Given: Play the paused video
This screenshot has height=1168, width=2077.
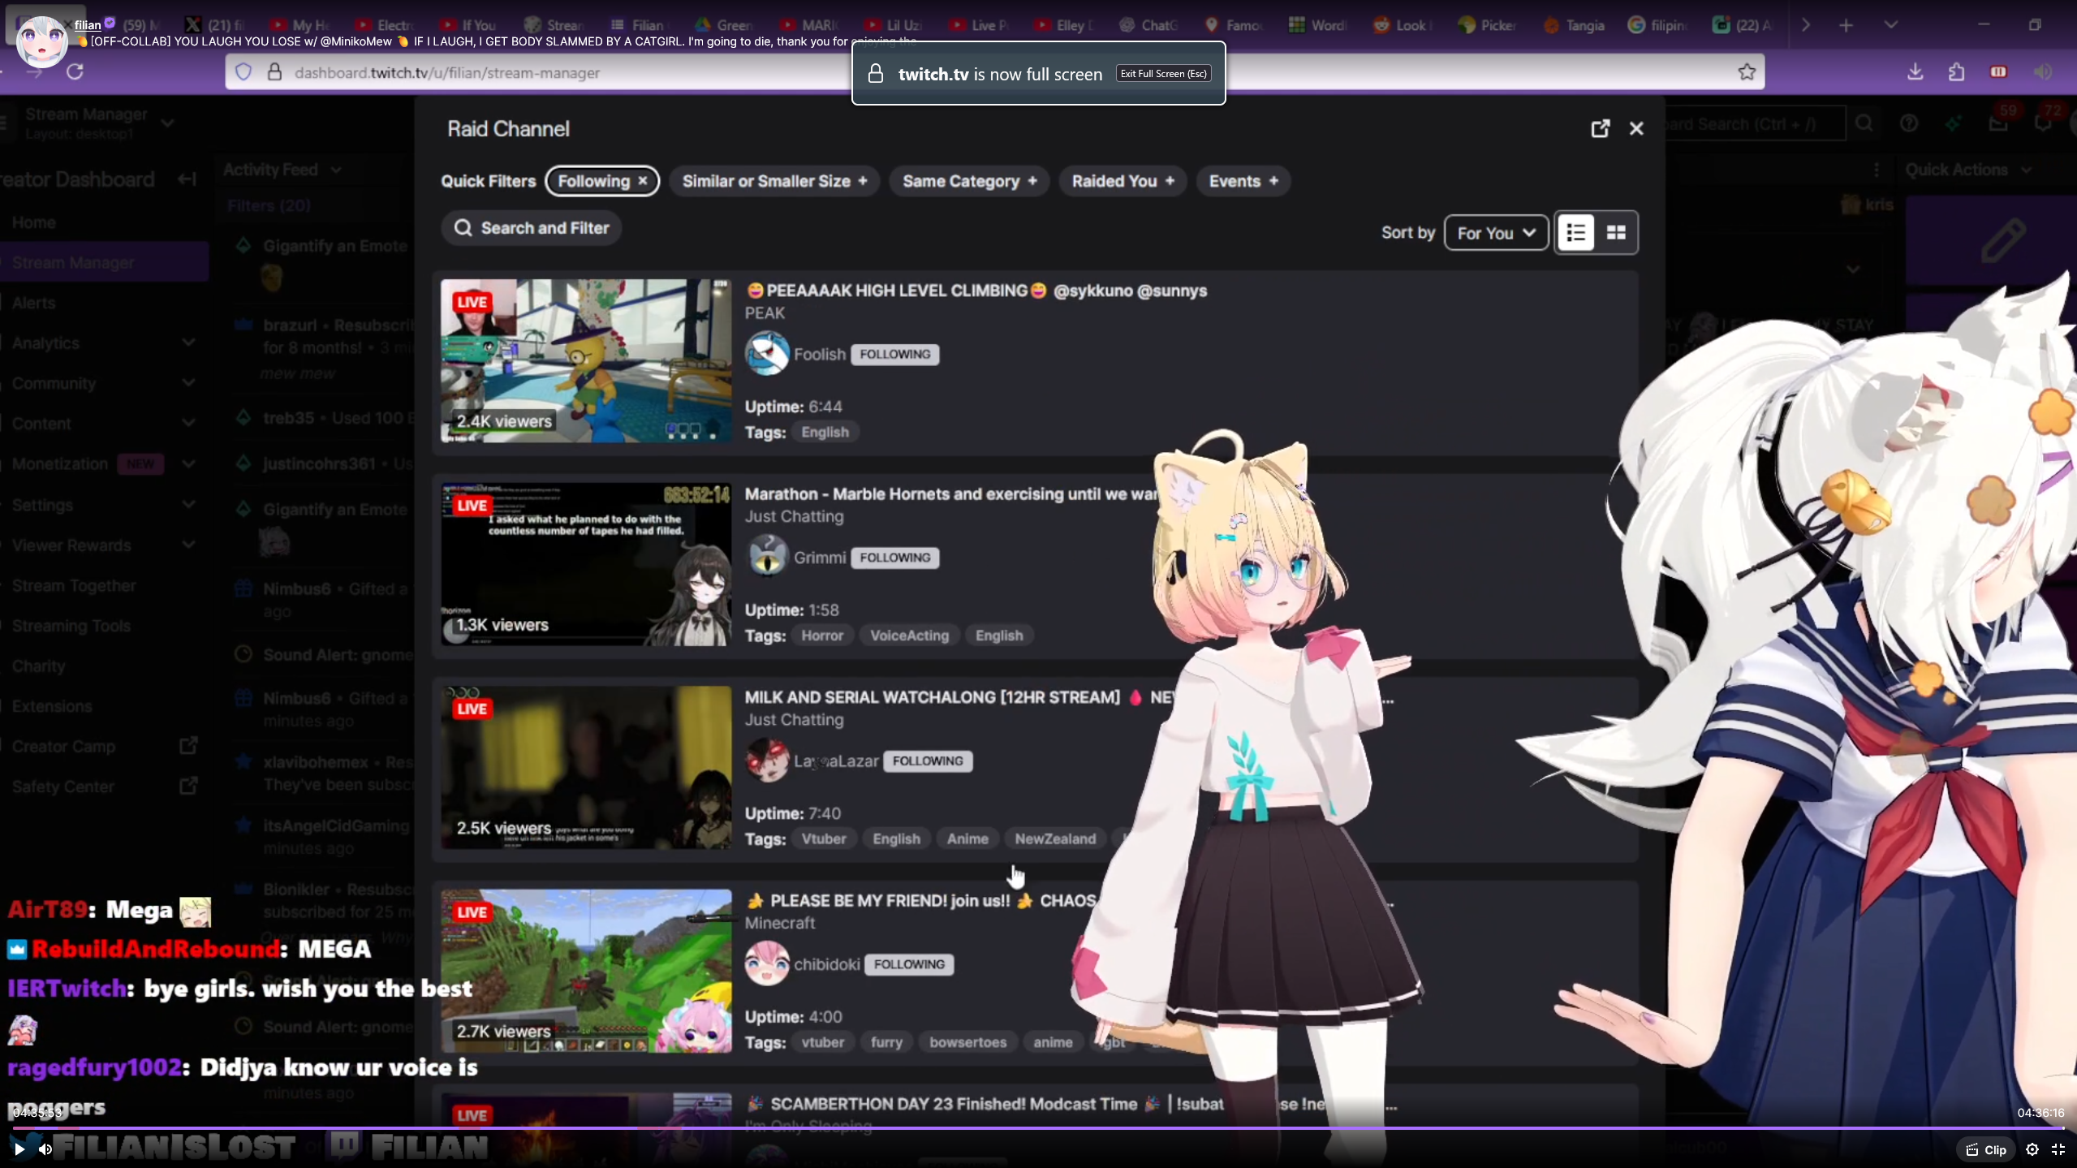Looking at the screenshot, I should click(19, 1149).
